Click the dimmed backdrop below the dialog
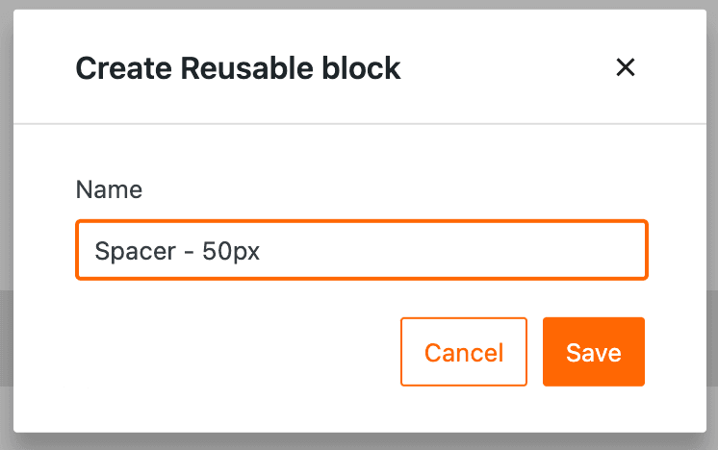 [359, 441]
